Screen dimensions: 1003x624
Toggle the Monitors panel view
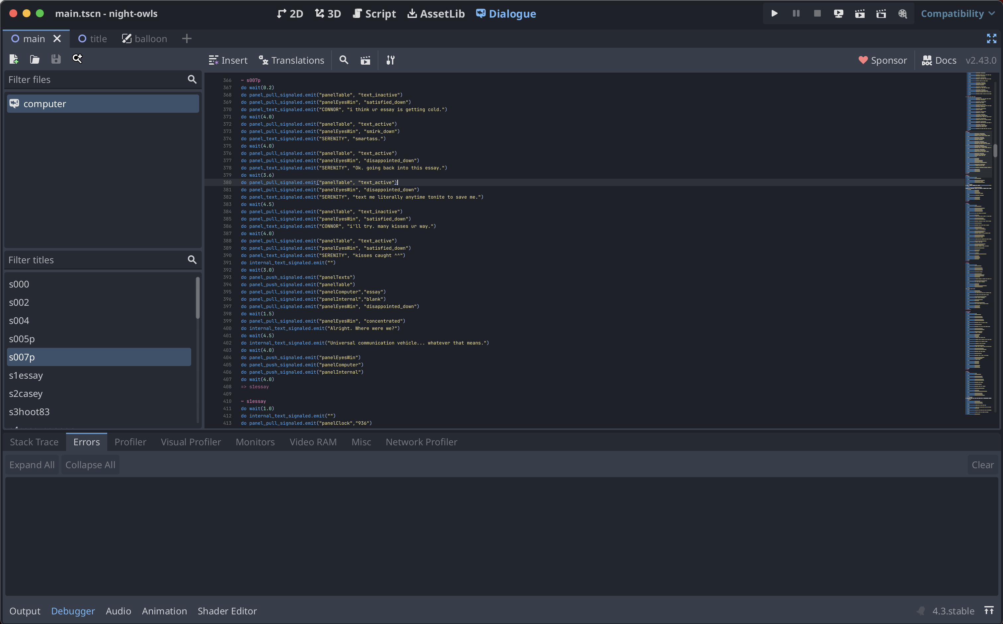(254, 441)
